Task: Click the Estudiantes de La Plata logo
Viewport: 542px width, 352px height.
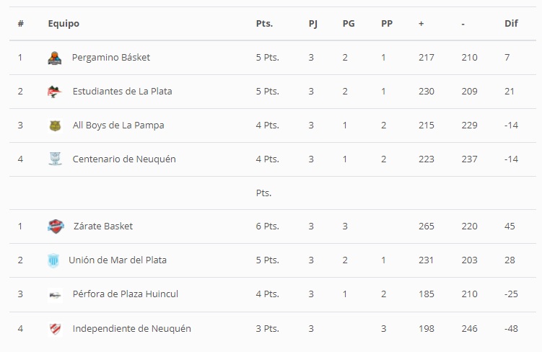Action: click(54, 92)
